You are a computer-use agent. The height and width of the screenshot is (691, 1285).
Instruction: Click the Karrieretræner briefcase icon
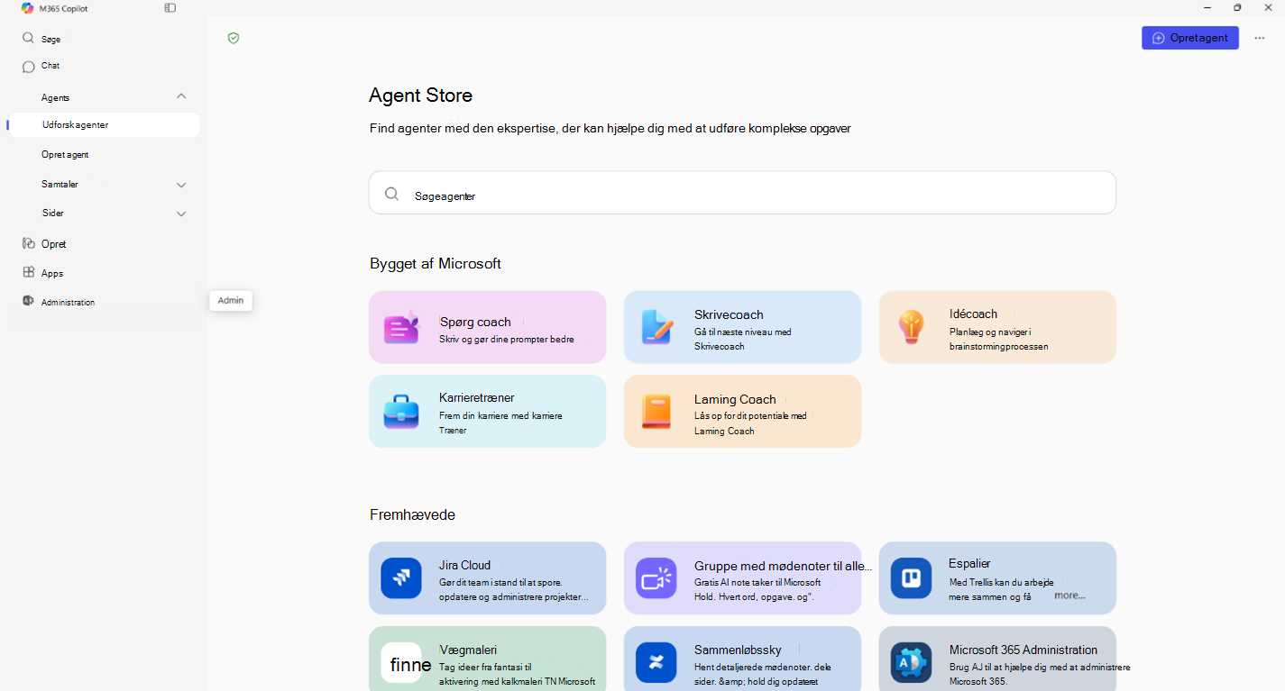(x=401, y=411)
